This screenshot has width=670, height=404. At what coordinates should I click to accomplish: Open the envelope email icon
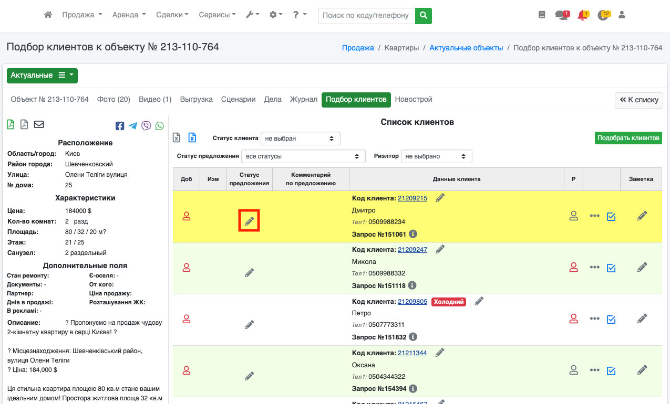tap(39, 124)
